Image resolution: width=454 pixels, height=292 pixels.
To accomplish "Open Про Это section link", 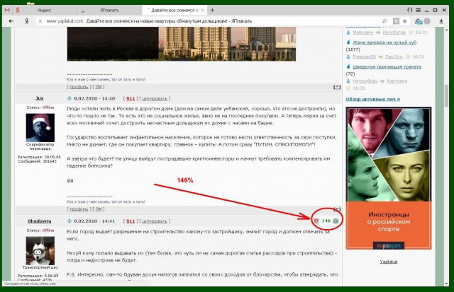I will click(x=394, y=57).
